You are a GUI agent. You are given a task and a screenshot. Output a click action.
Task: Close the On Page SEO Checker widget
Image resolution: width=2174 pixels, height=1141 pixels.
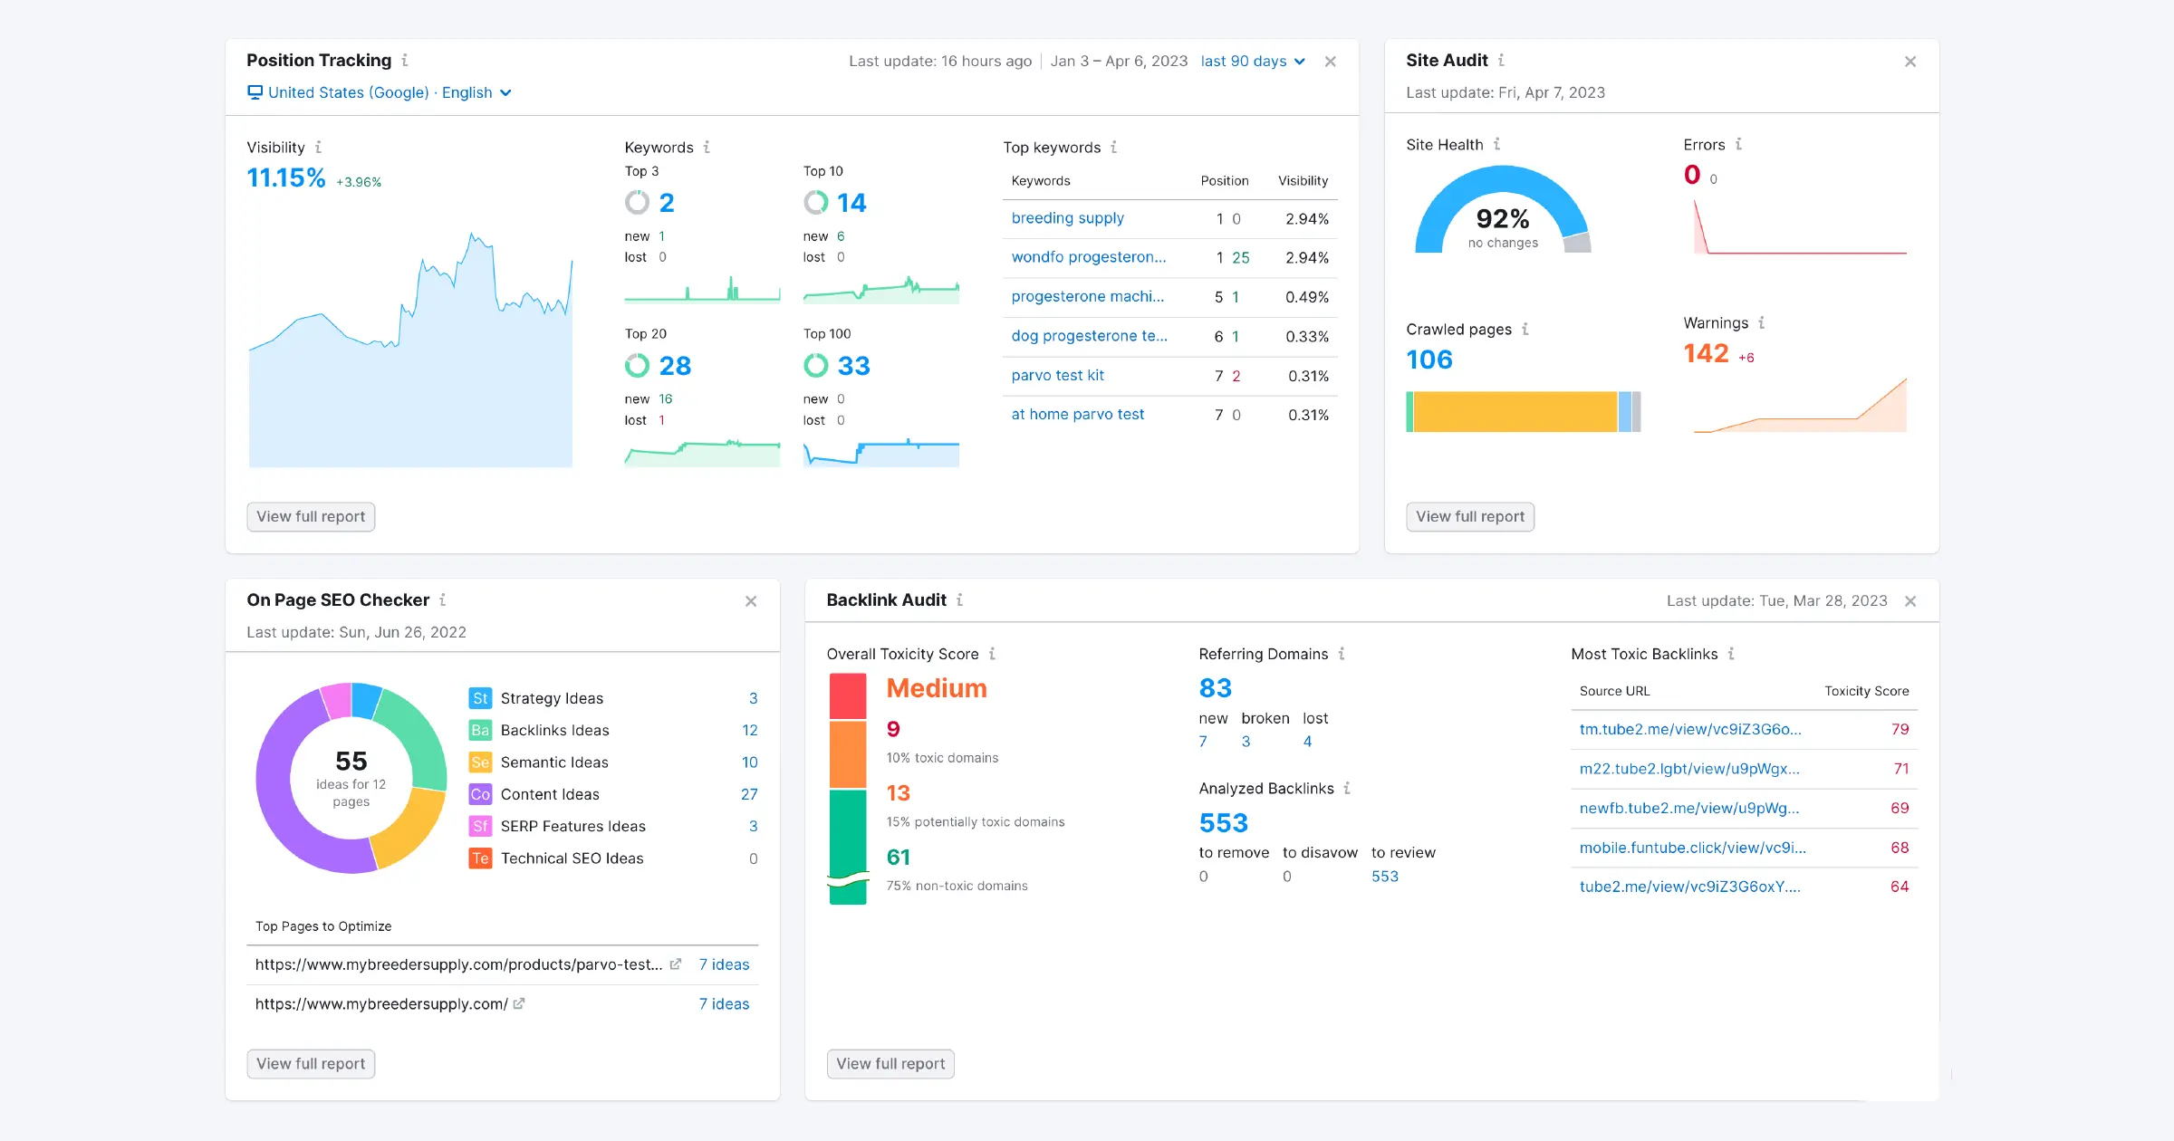[x=751, y=601]
